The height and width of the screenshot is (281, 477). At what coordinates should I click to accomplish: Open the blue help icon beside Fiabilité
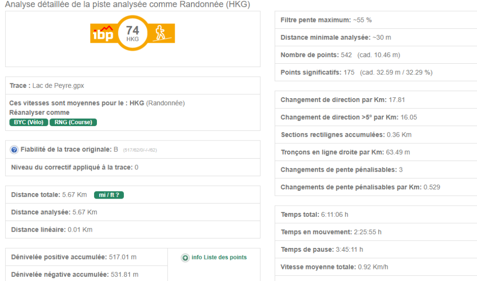14,150
